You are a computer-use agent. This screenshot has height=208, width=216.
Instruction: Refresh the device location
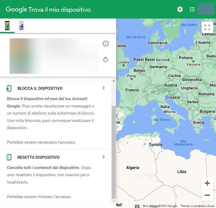coord(106,60)
